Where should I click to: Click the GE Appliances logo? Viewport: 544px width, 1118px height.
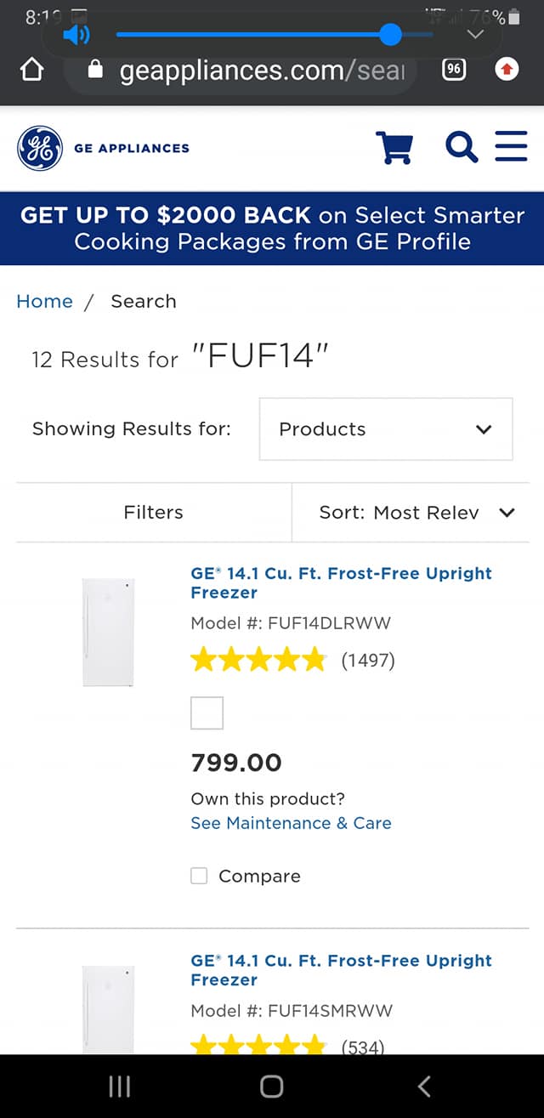(x=103, y=148)
